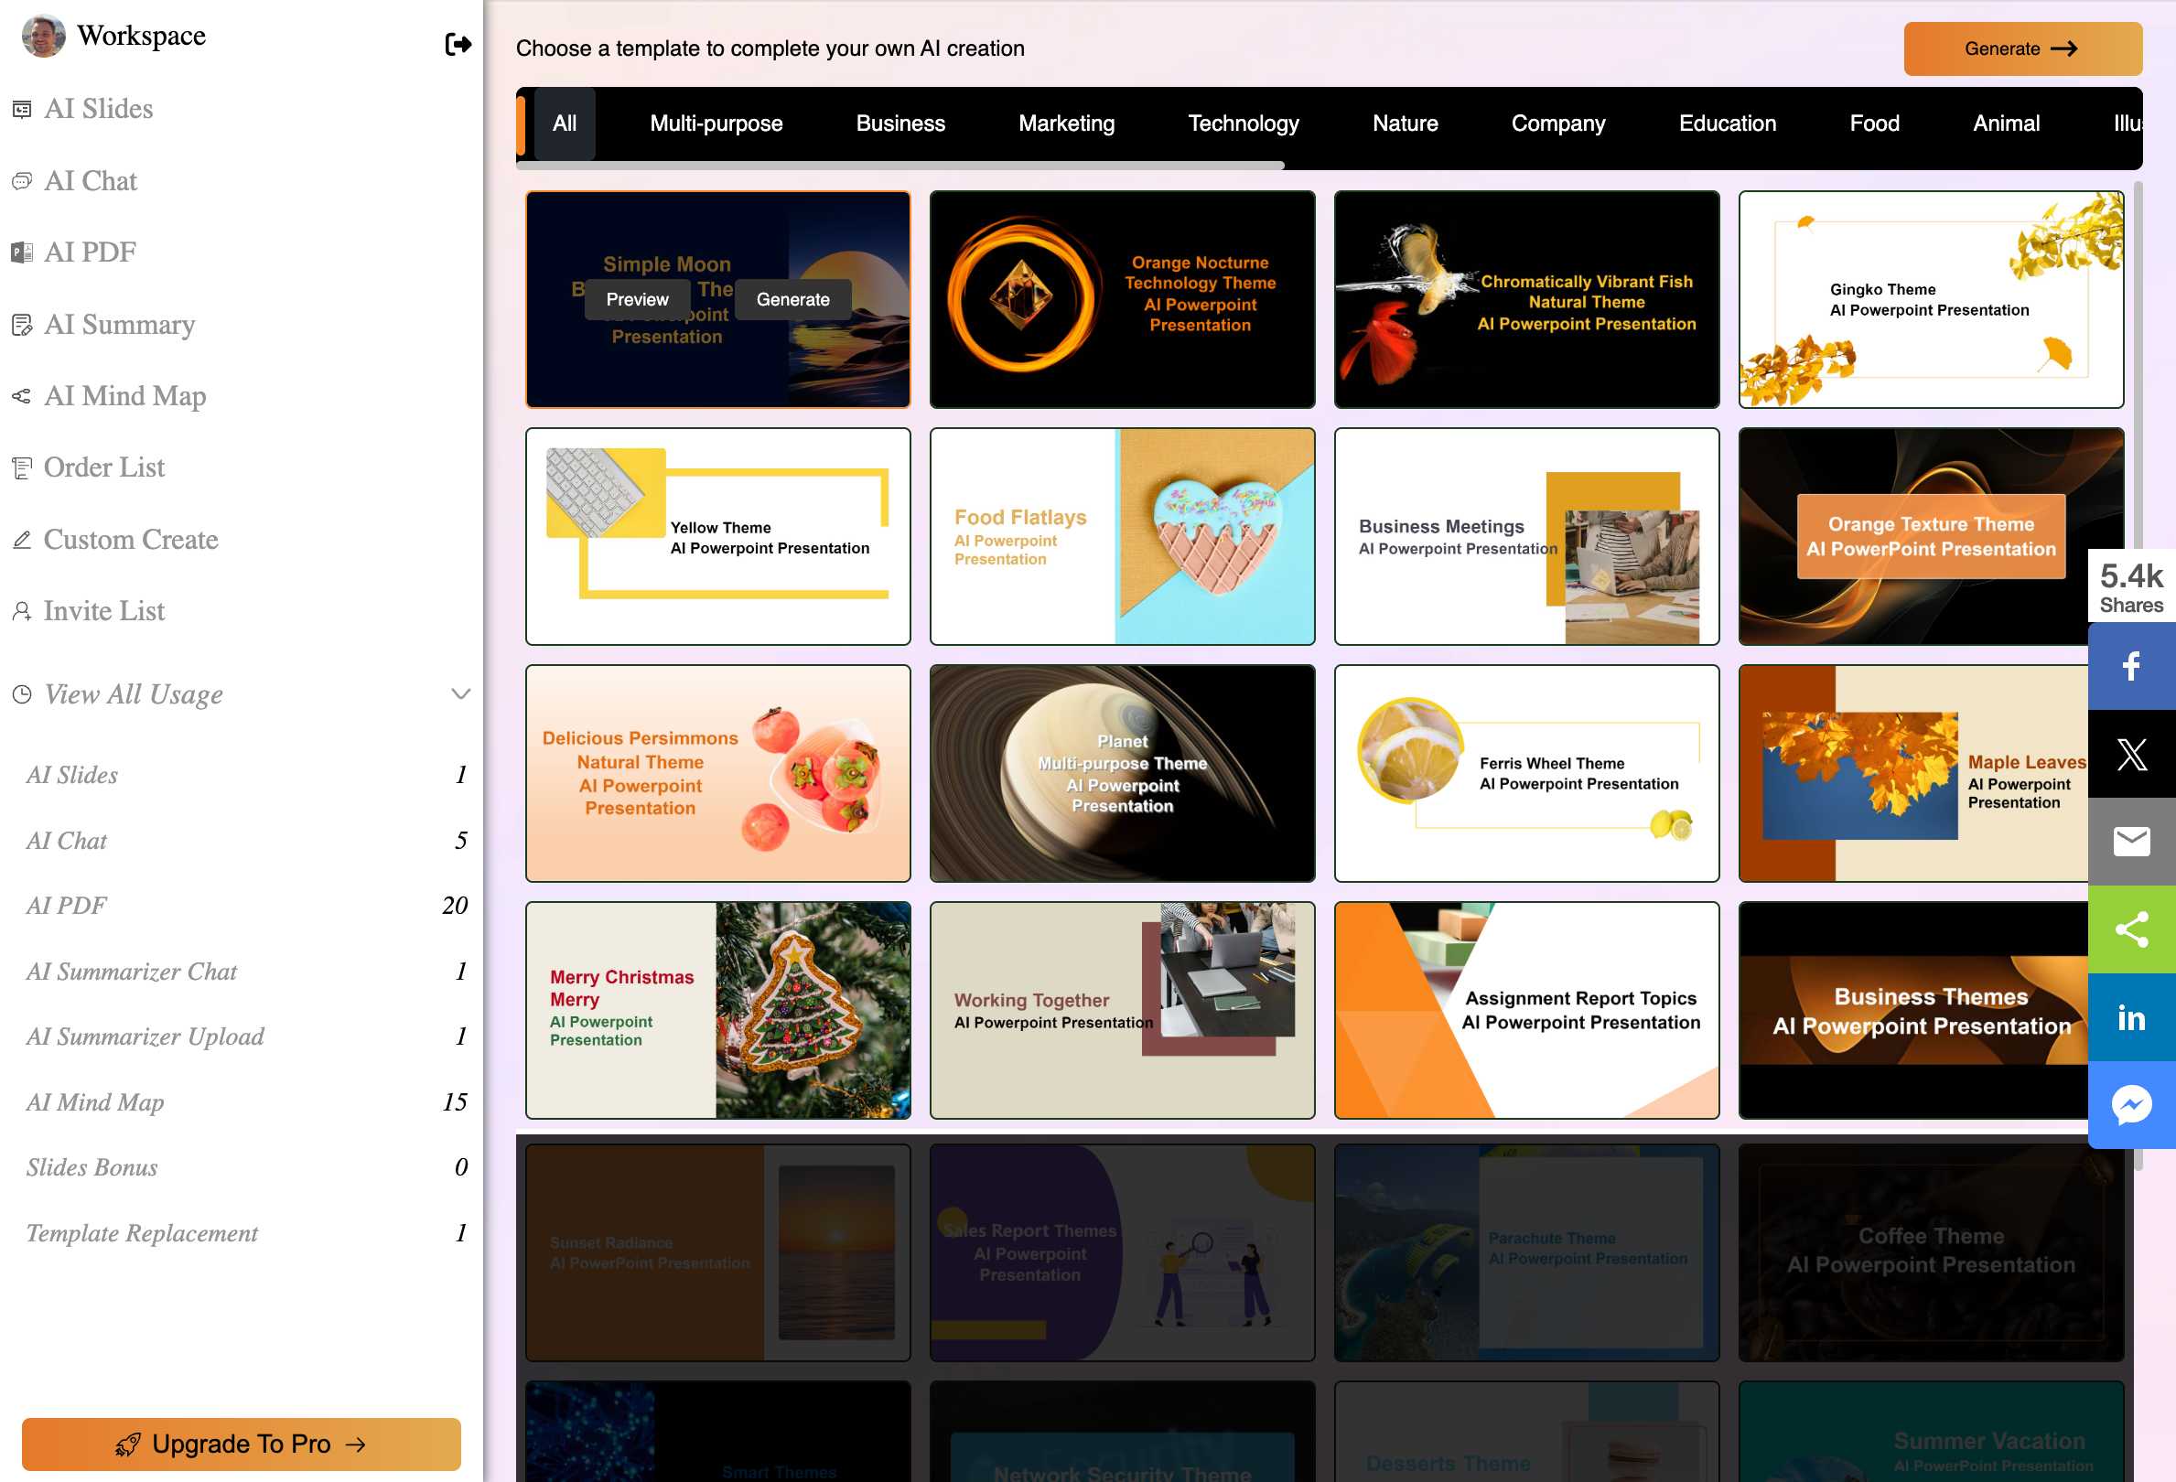The height and width of the screenshot is (1482, 2176).
Task: Select the Planet Multi-purpose template
Action: point(1122,773)
